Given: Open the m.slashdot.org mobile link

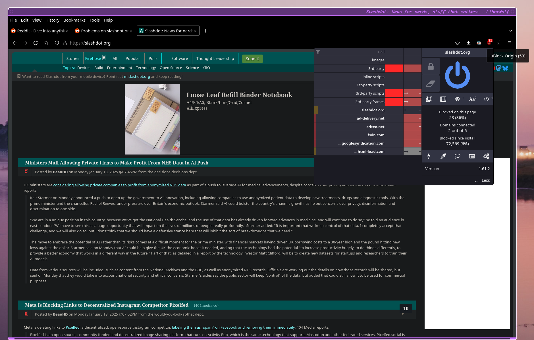Looking at the screenshot, I should point(137,76).
